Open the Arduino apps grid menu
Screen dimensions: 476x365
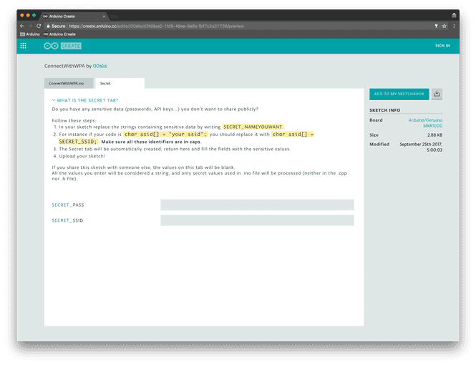click(x=24, y=46)
